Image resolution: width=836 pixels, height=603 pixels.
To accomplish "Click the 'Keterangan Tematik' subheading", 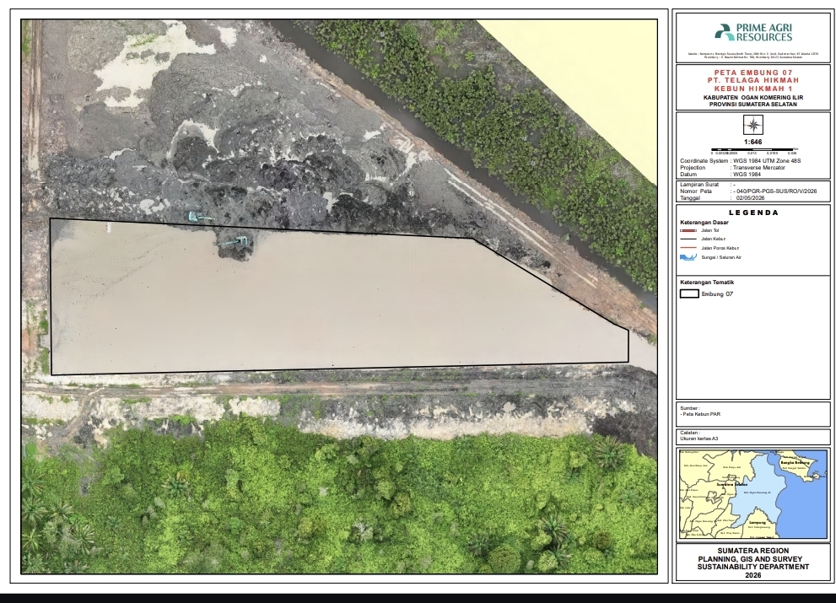I will (x=707, y=283).
